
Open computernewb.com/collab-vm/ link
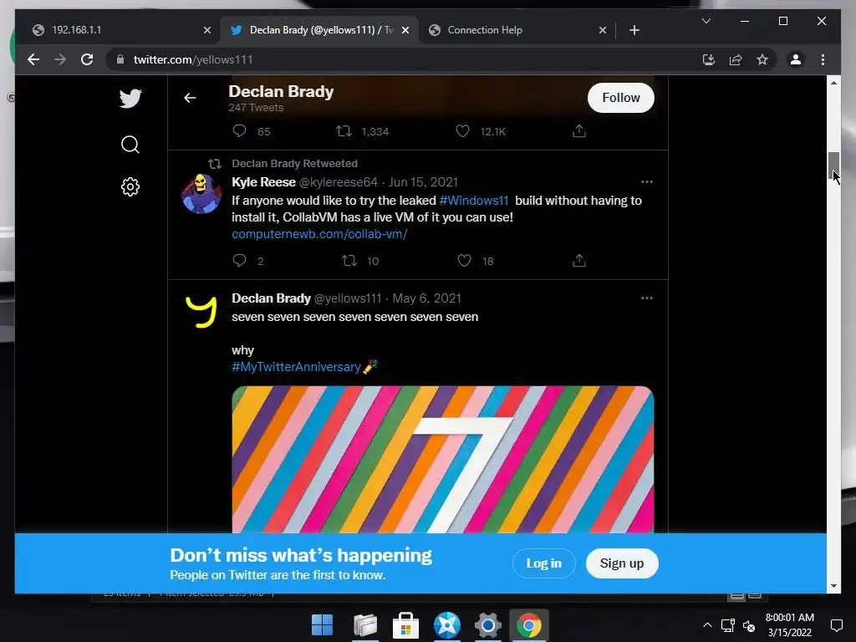tap(319, 234)
